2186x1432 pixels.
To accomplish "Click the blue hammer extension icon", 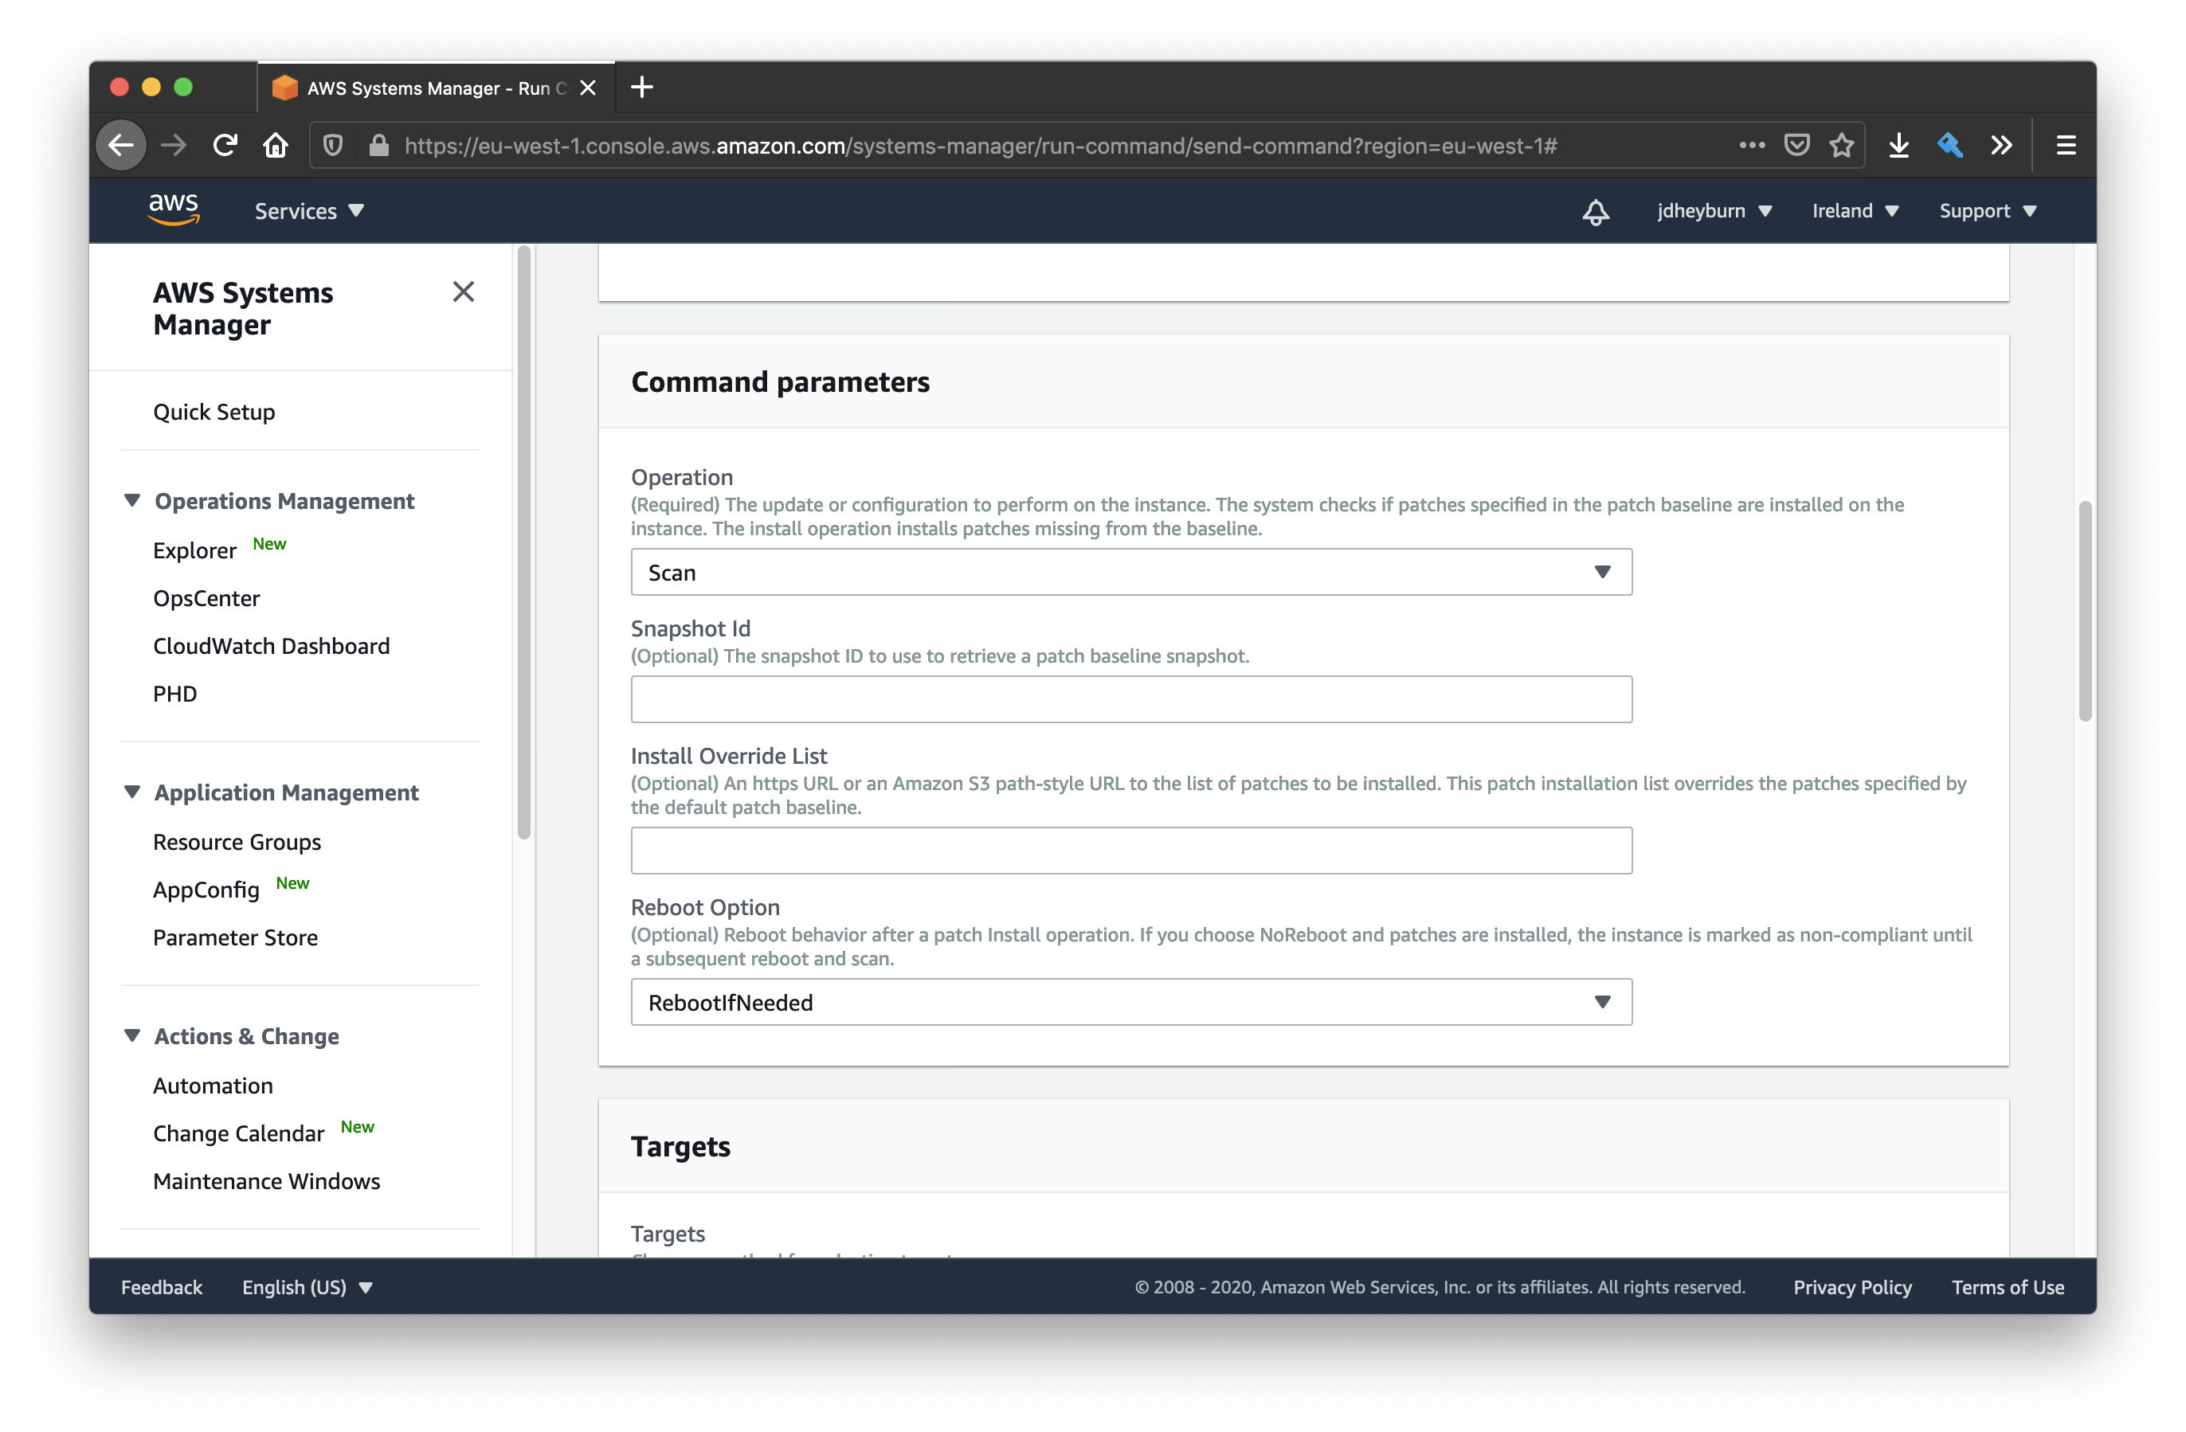I will (1950, 145).
